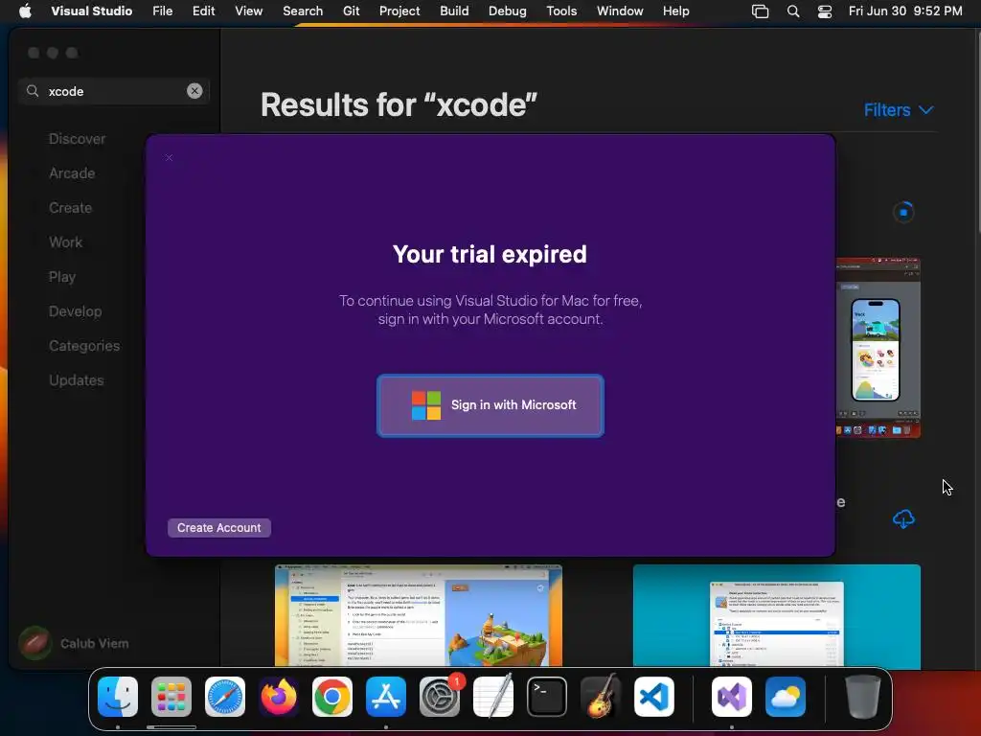
Task: Open the Project menu
Action: click(399, 11)
